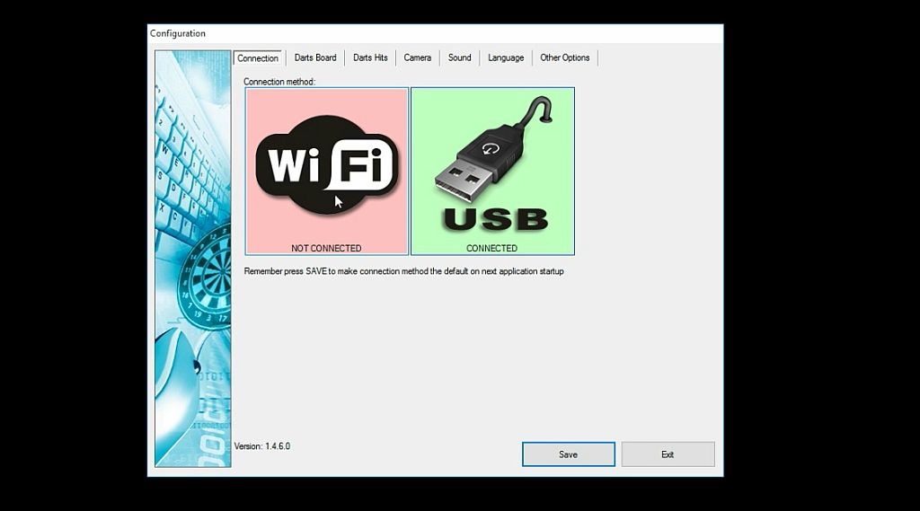Open the Darts Hits tab
This screenshot has height=511, width=920.
[370, 57]
